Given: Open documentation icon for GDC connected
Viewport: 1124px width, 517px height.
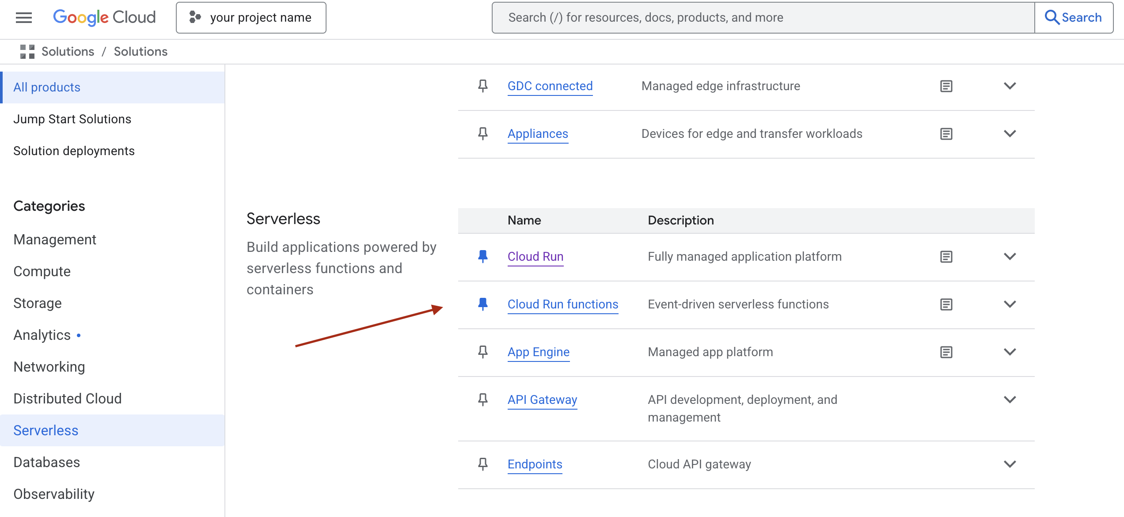Looking at the screenshot, I should (946, 86).
